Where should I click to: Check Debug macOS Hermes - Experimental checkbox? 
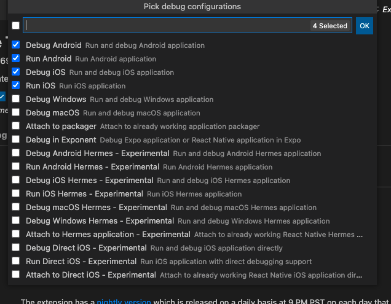[16, 206]
